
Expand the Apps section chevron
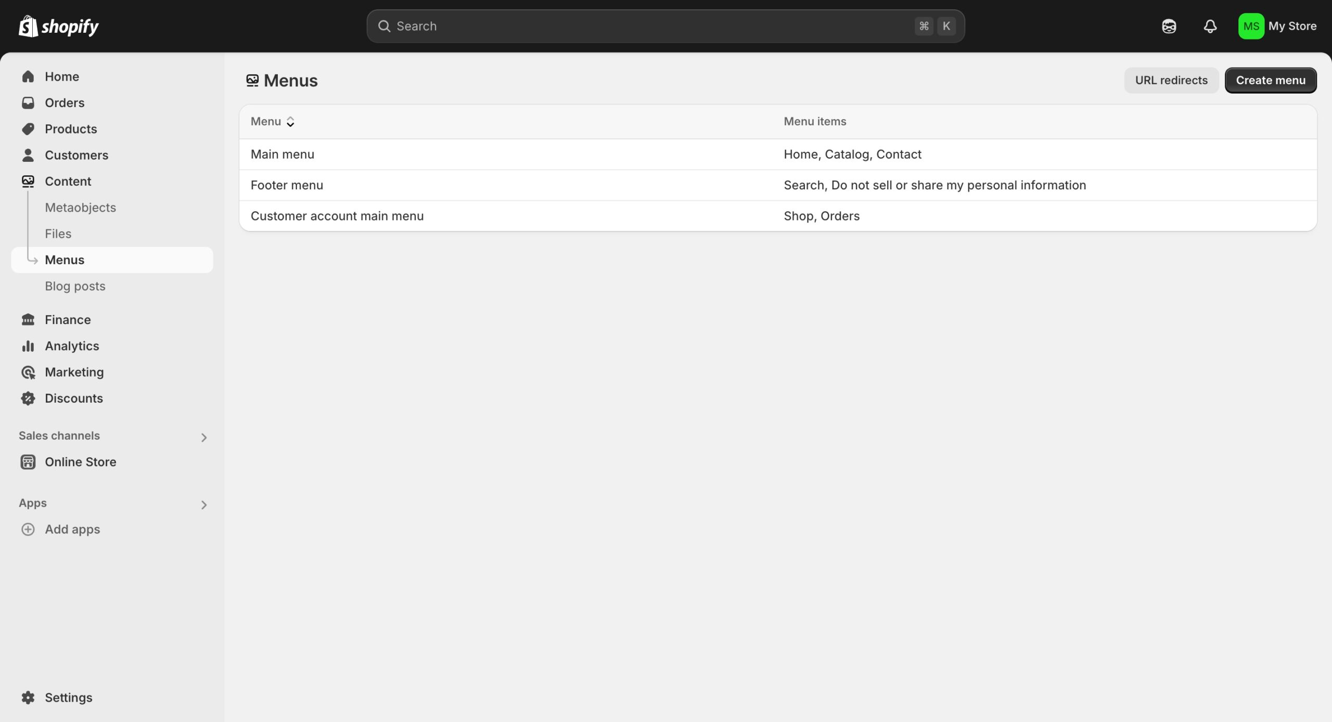coord(204,505)
